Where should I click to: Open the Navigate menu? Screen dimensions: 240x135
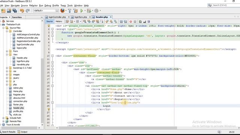point(15,6)
